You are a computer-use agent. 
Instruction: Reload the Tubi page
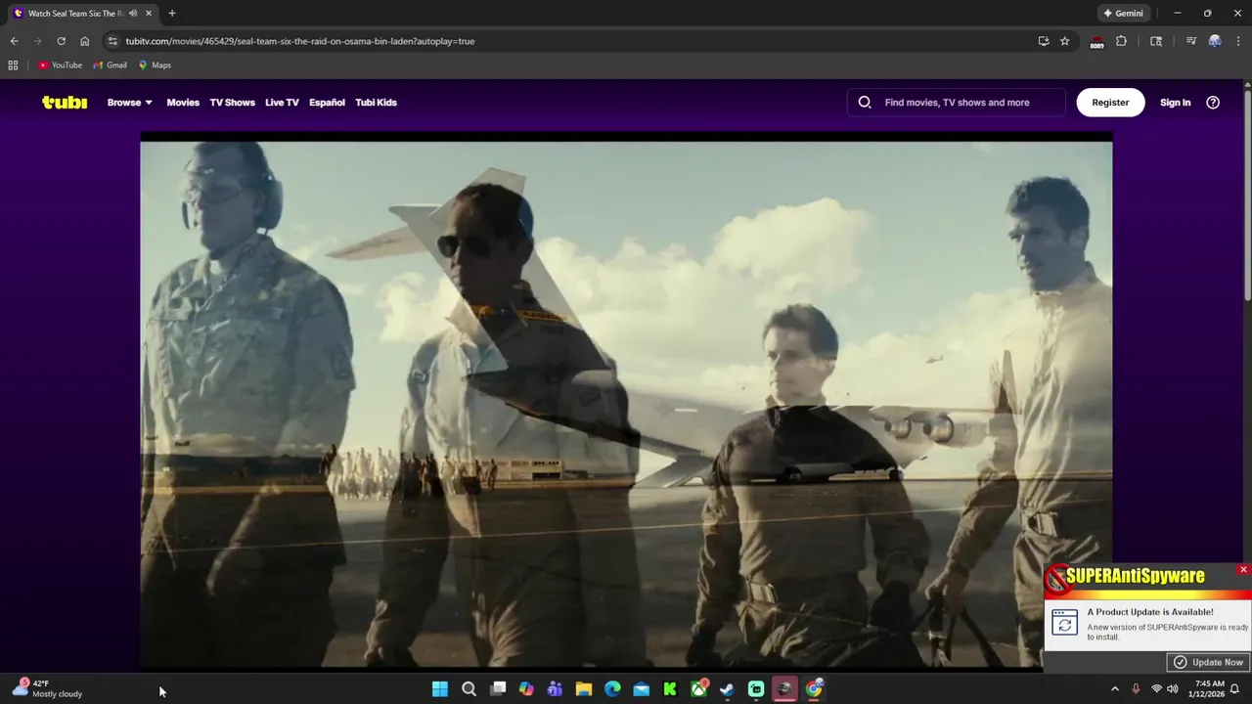coord(61,41)
